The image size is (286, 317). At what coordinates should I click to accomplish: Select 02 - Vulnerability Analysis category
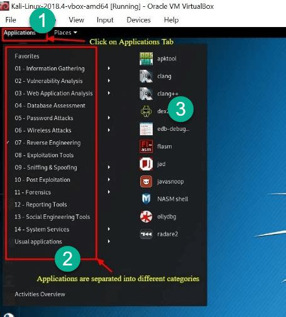48,81
